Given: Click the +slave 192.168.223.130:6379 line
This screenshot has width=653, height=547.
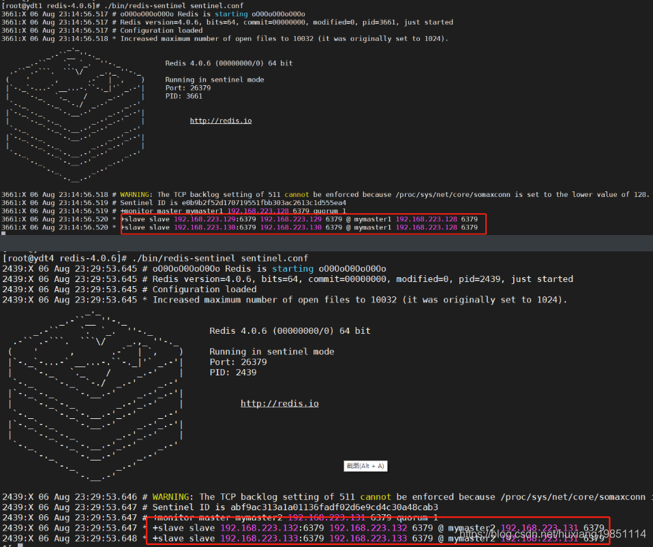Looking at the screenshot, I should [x=239, y=228].
